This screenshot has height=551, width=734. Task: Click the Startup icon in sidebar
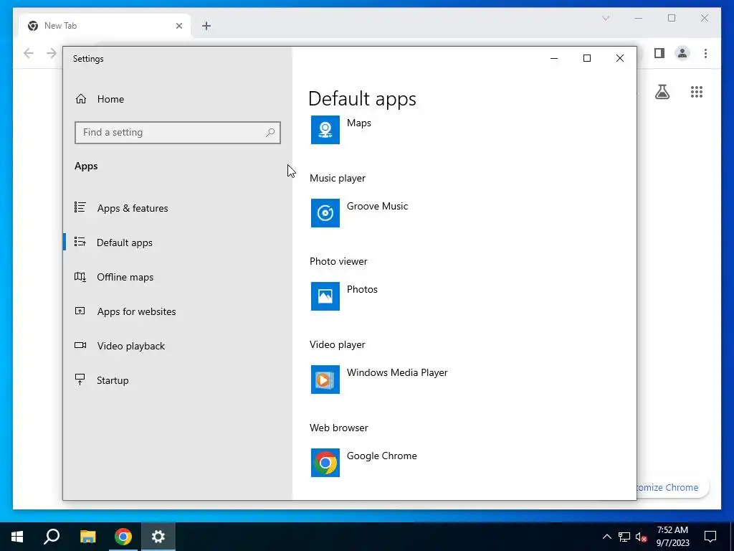(x=80, y=380)
